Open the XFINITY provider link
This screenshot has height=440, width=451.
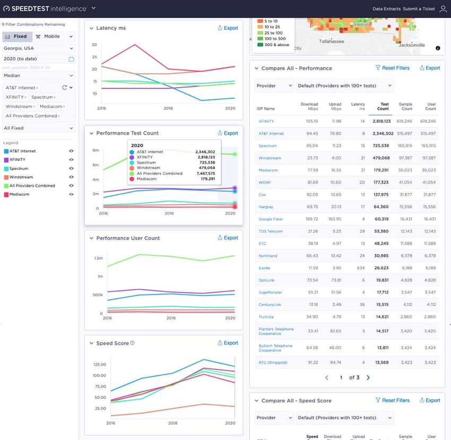point(266,122)
